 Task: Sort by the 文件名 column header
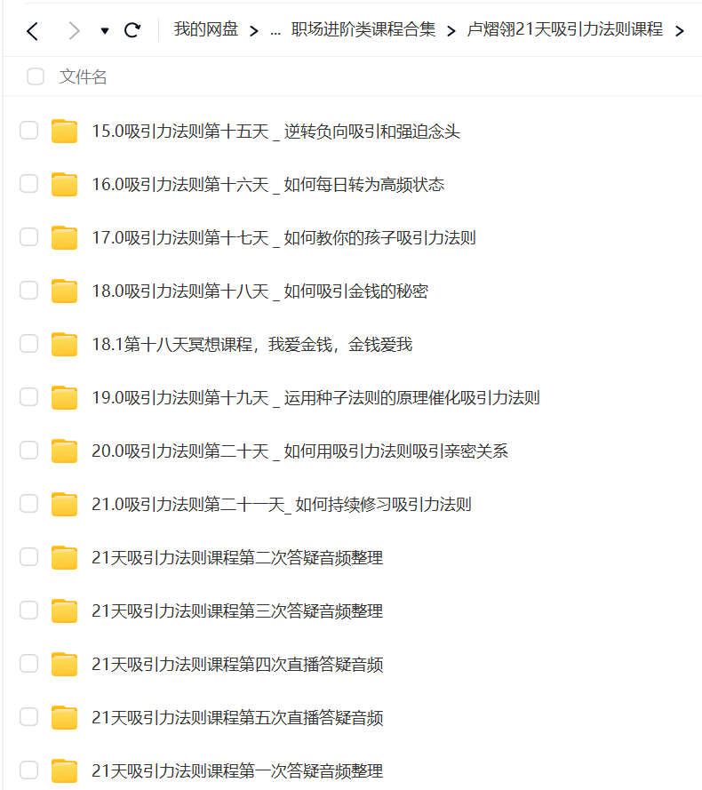click(x=84, y=76)
